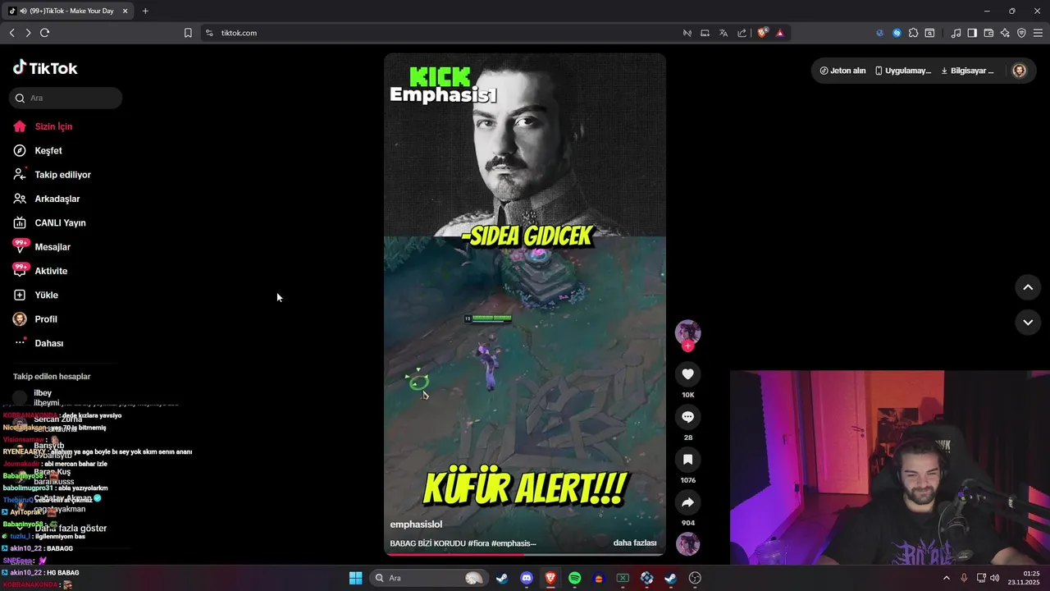Click the Uygulamay... get app button

(x=902, y=71)
